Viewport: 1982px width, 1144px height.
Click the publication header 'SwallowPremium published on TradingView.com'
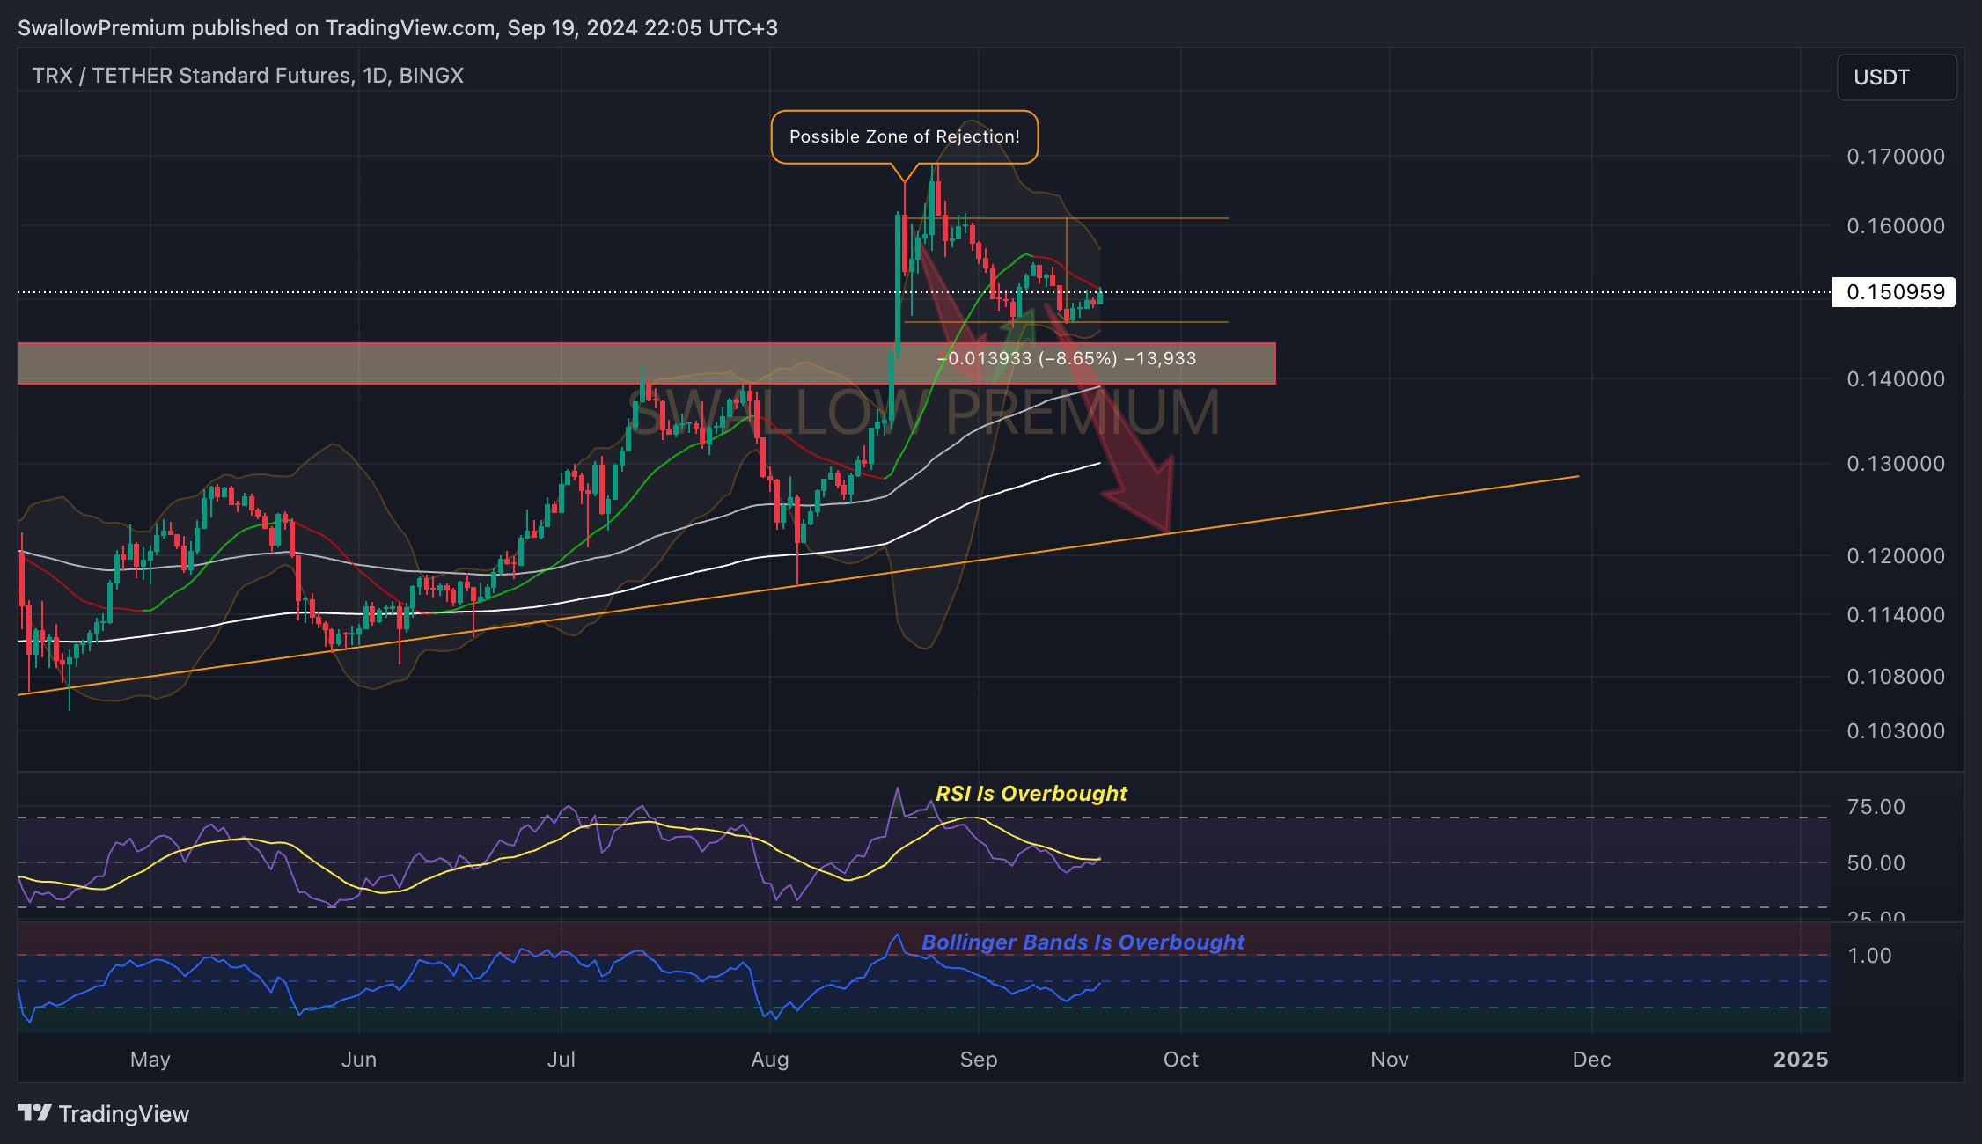pos(257,28)
